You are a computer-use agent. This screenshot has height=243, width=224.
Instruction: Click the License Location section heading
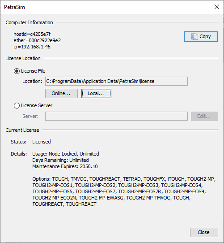[x=23, y=58]
